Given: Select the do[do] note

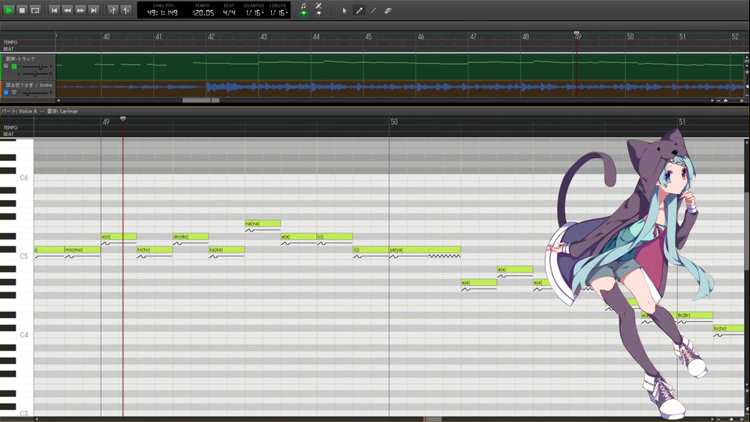Looking at the screenshot, I should [191, 236].
